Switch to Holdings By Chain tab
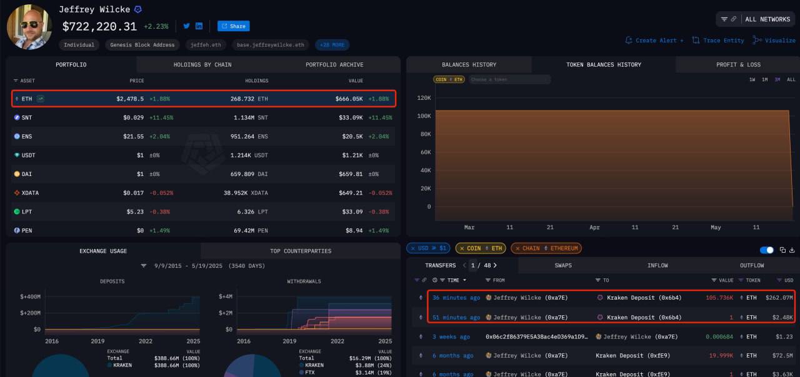Screen dimensions: 800x377 point(202,64)
